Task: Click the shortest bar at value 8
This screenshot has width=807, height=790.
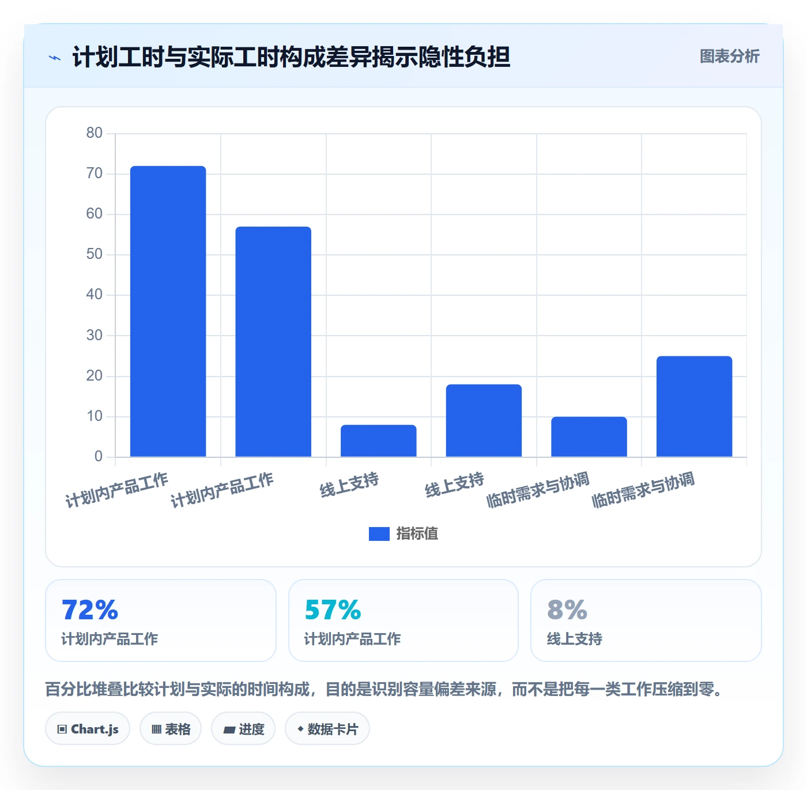Action: point(379,441)
